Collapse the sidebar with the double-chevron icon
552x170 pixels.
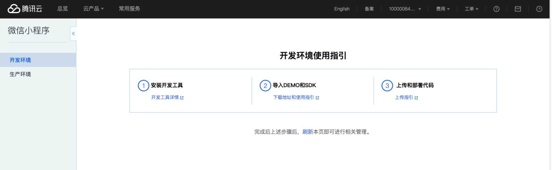point(73,33)
